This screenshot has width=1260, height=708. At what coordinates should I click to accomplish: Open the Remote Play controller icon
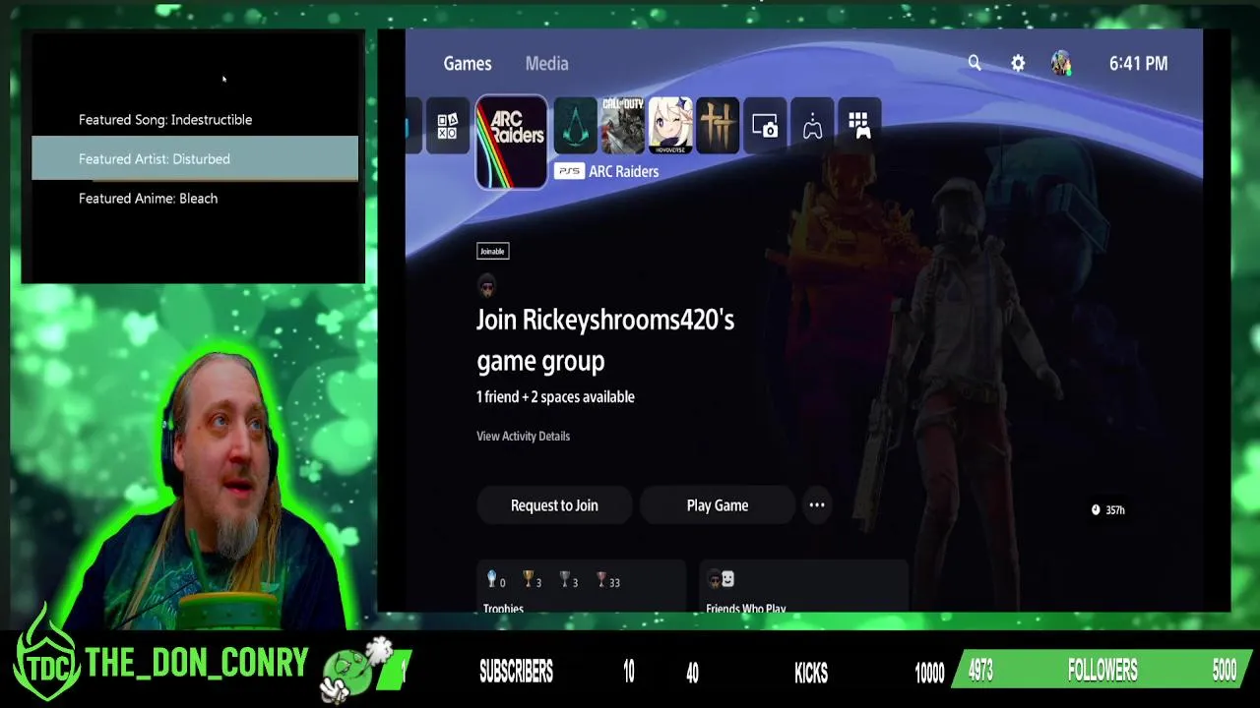(x=812, y=126)
